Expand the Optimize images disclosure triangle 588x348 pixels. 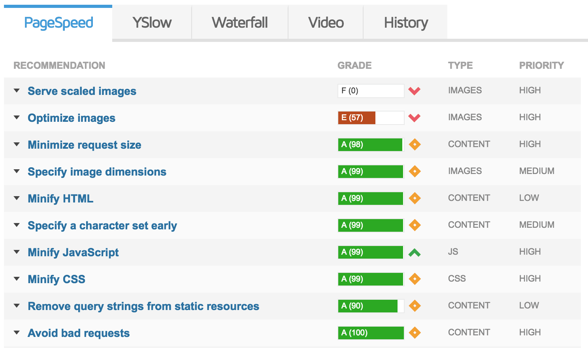click(x=17, y=117)
